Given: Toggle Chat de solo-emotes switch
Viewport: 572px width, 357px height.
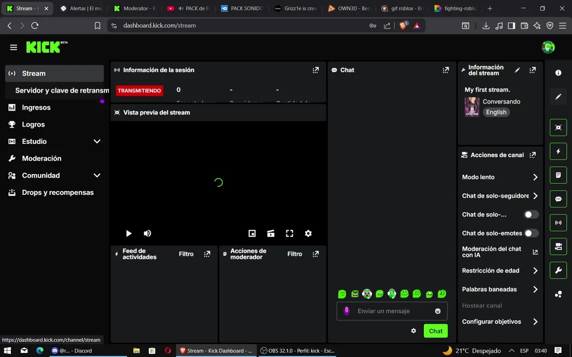Looking at the screenshot, I should pos(531,233).
